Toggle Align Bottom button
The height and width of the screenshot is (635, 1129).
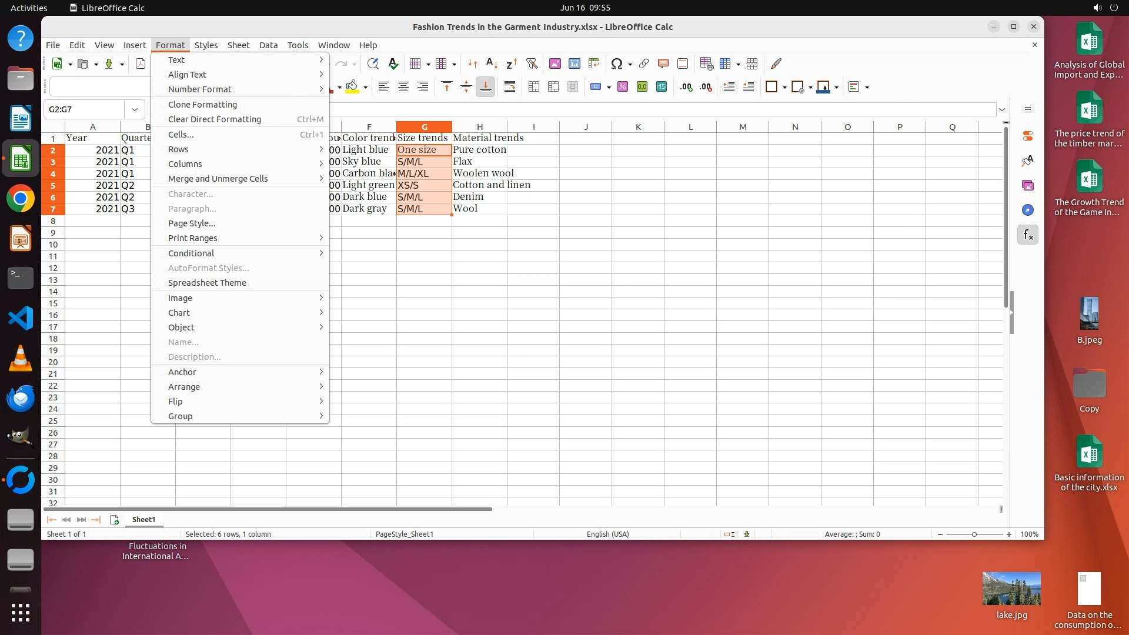[486, 87]
